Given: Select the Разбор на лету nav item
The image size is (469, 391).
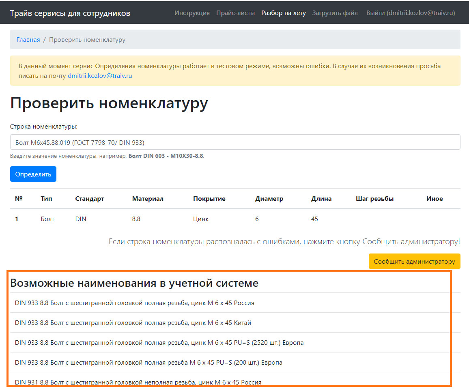Looking at the screenshot, I should [x=283, y=13].
